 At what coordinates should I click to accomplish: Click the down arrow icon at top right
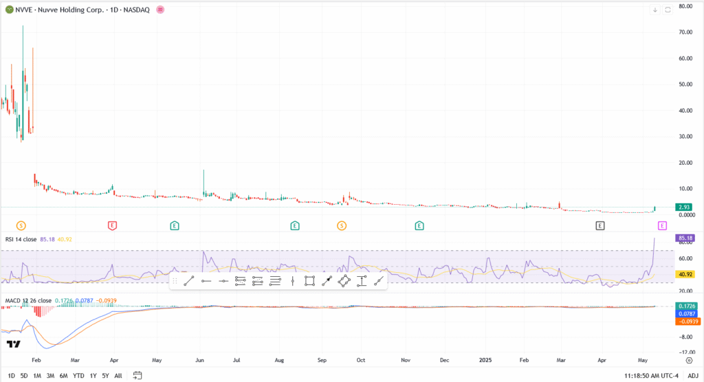pos(654,10)
